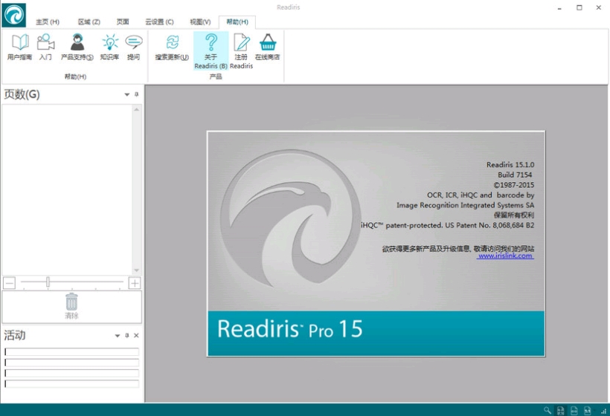Select fit-to-page view icon in status bar

[561, 410]
